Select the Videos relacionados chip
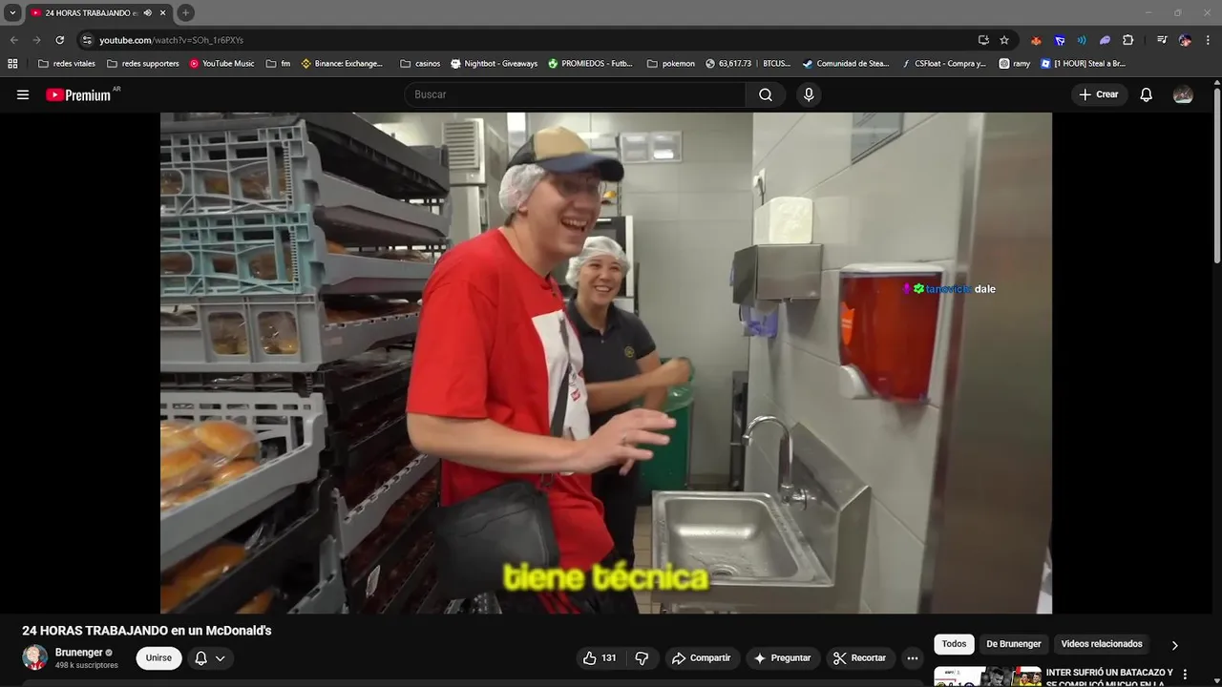This screenshot has width=1222, height=687. (x=1102, y=644)
